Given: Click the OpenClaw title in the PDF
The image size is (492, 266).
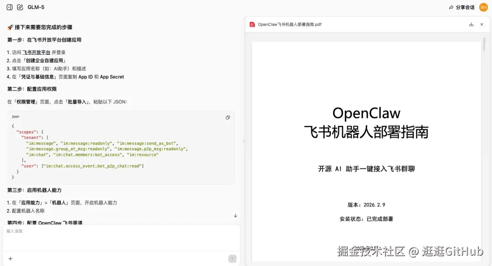Looking at the screenshot, I should click(366, 113).
